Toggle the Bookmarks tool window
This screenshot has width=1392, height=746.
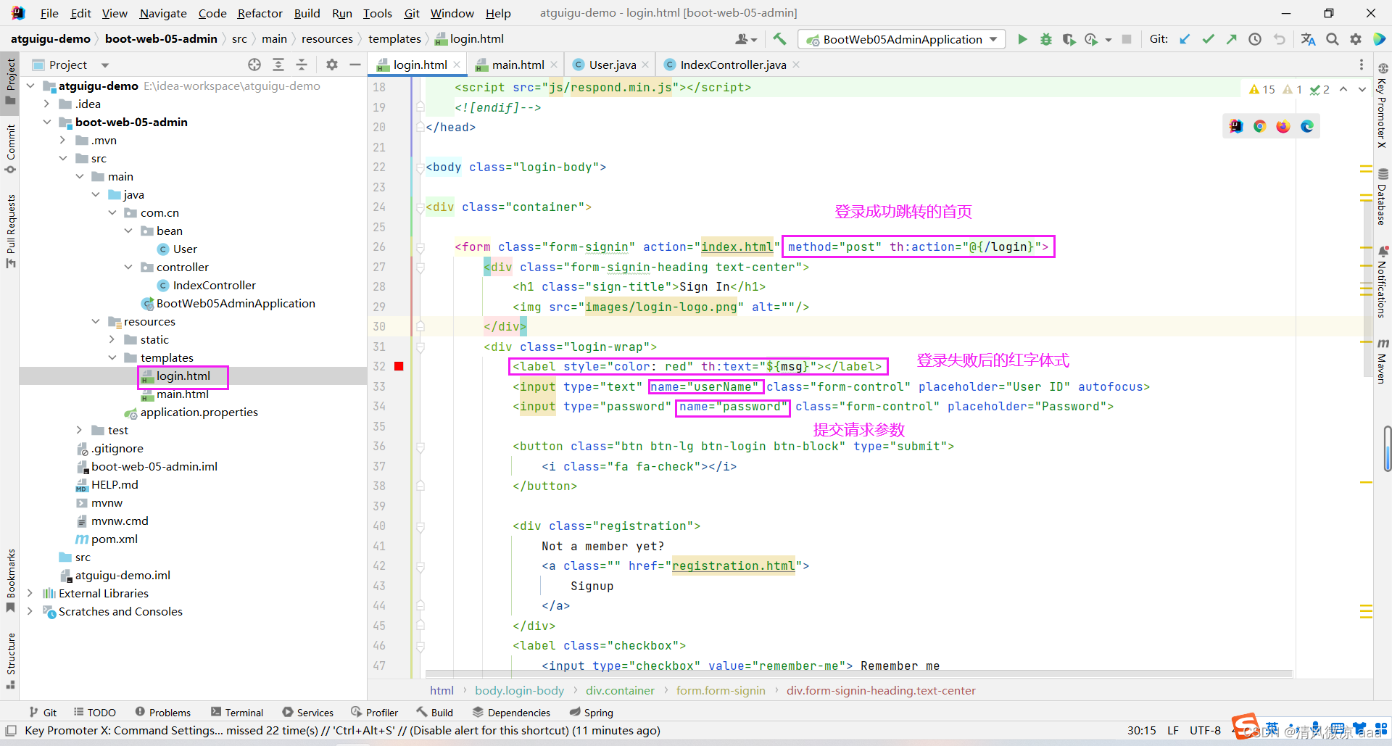[x=10, y=580]
